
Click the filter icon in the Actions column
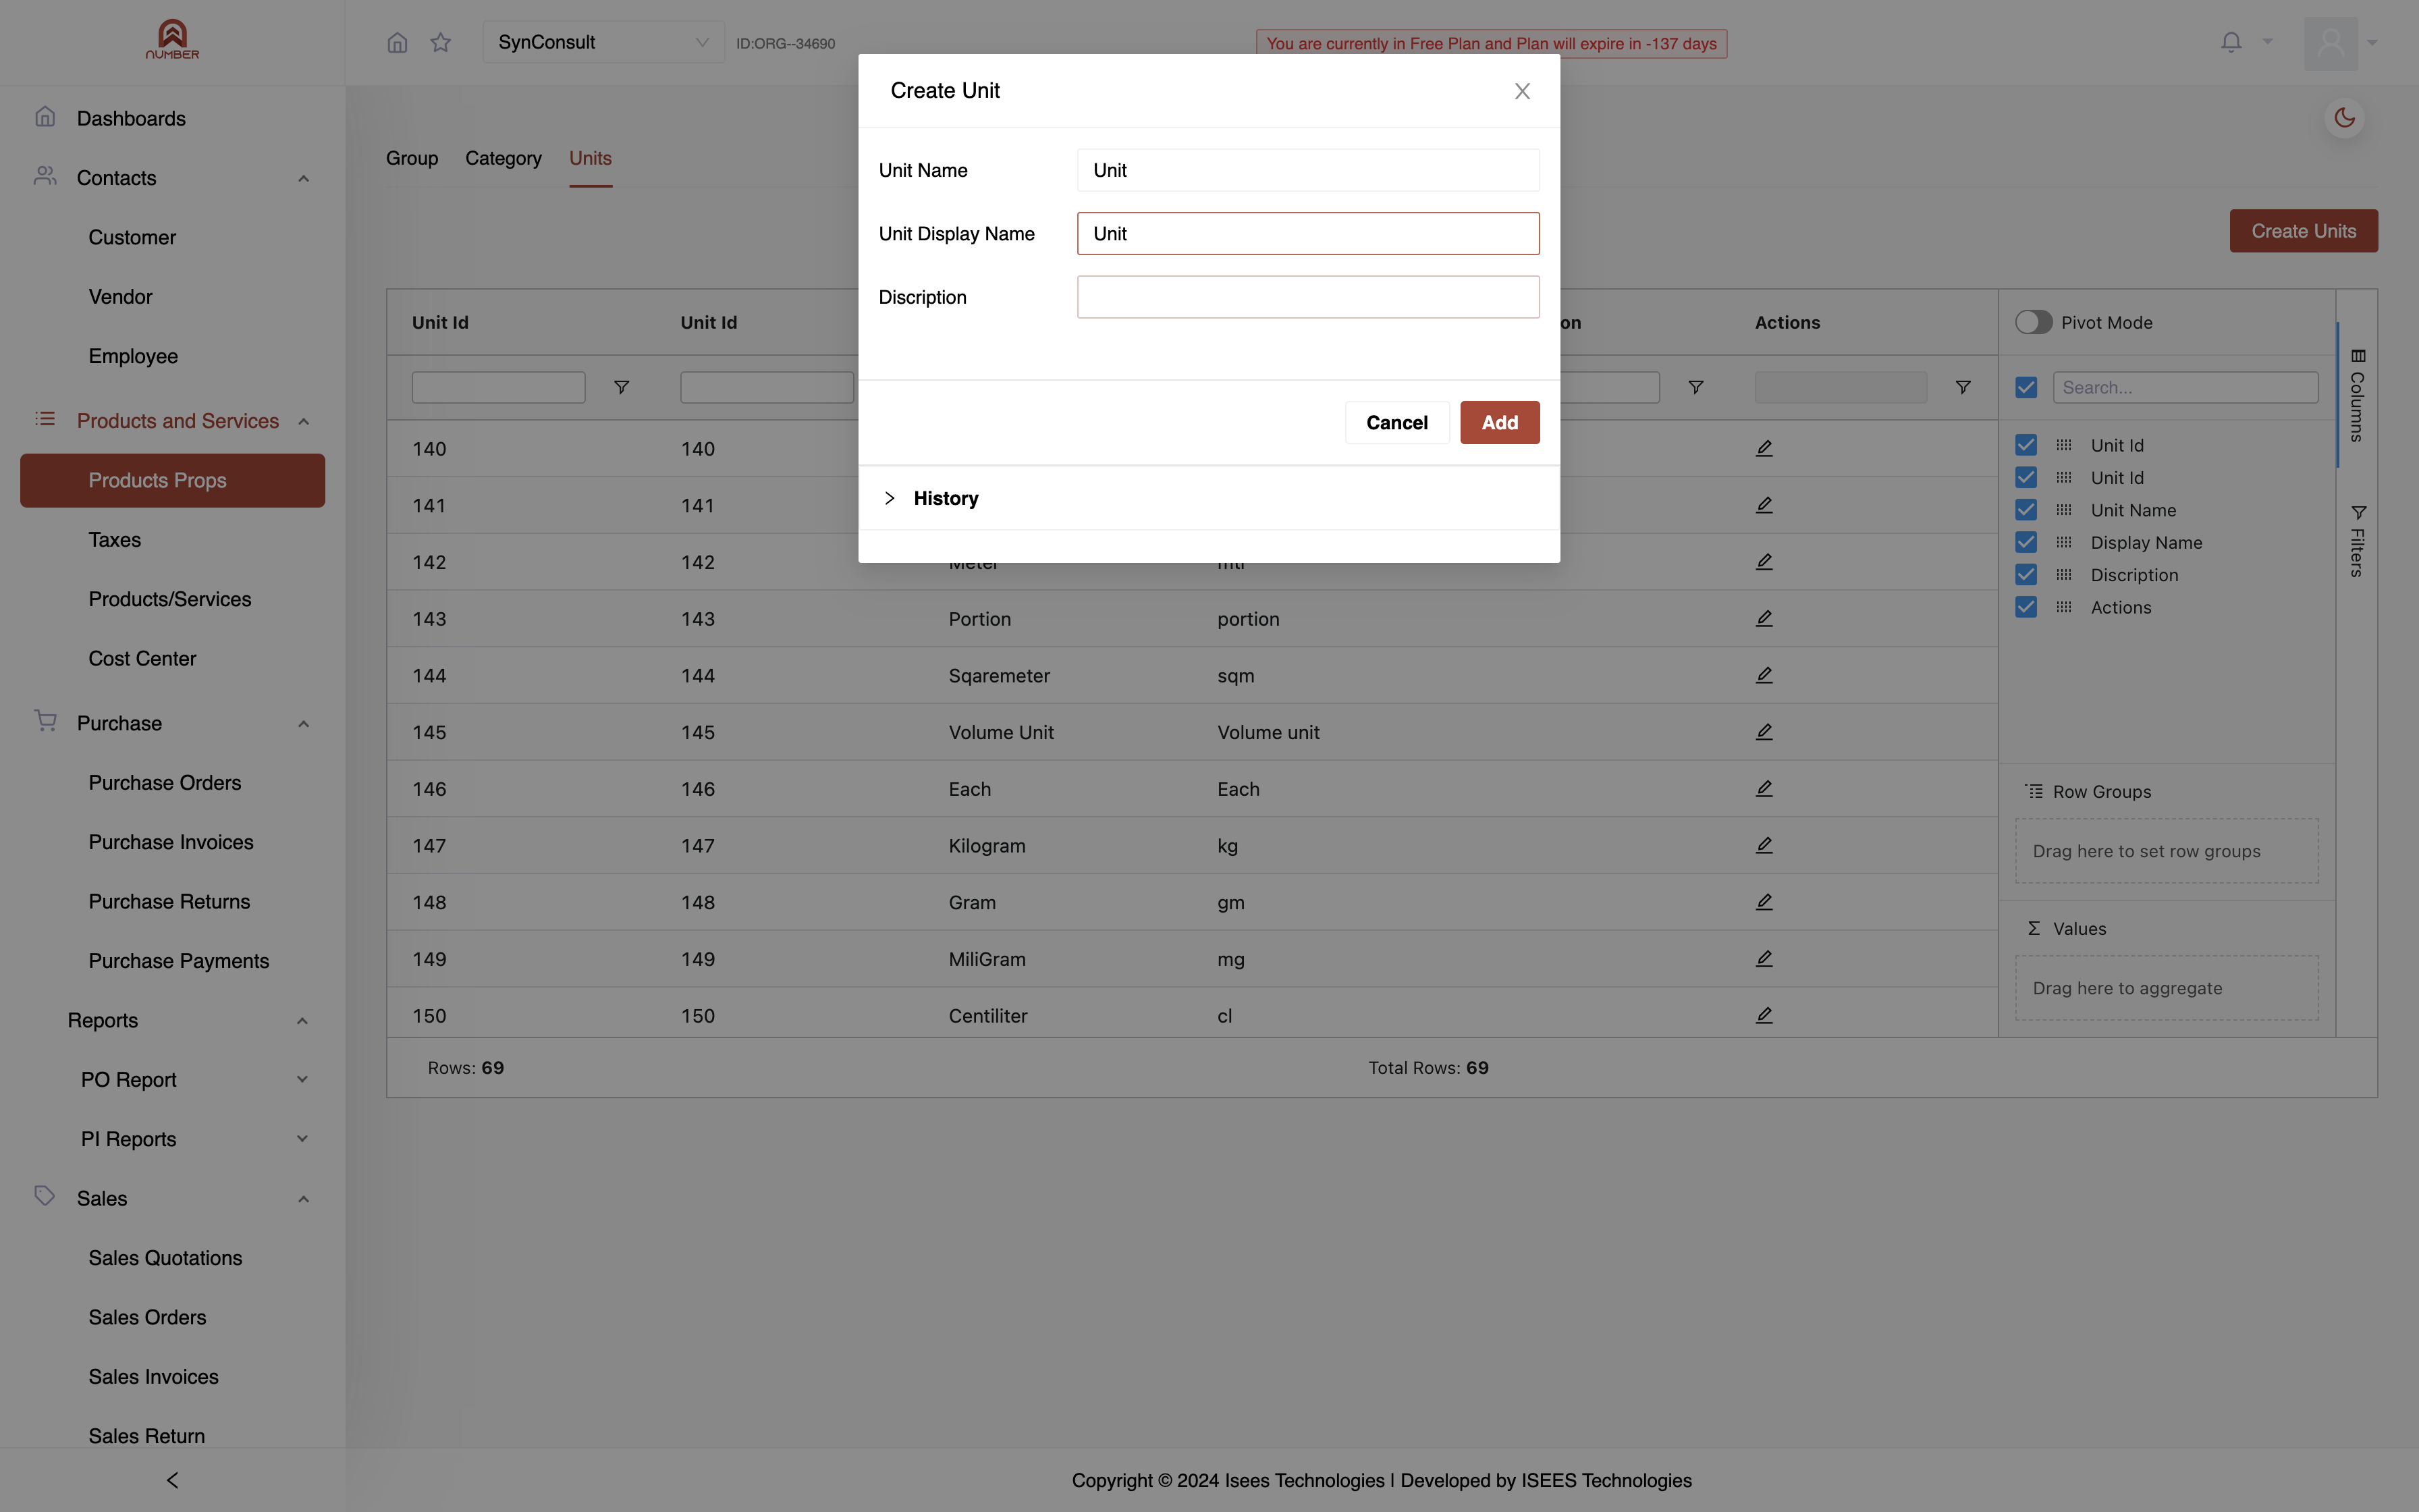coord(1963,387)
